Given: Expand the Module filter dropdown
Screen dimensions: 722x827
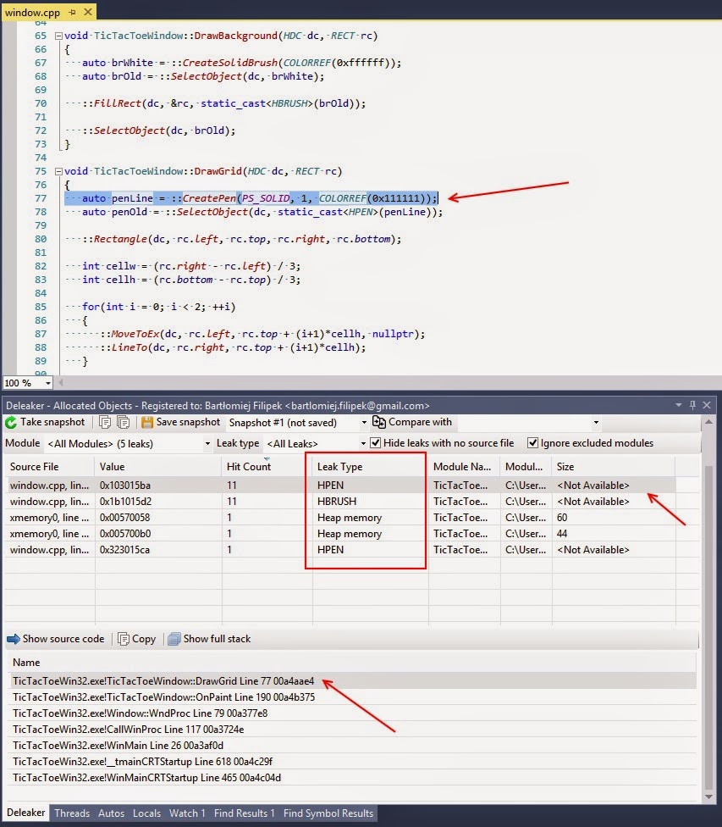Looking at the screenshot, I should click(207, 443).
